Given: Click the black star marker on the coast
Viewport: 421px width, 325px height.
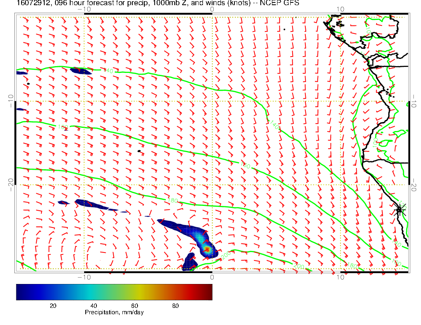Looking at the screenshot, I should point(400,209).
